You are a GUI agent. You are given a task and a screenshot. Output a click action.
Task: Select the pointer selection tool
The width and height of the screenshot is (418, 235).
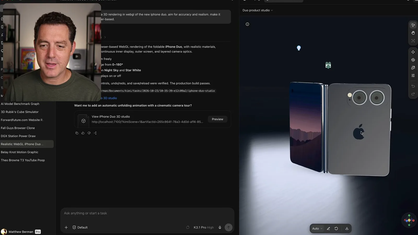pos(413,25)
